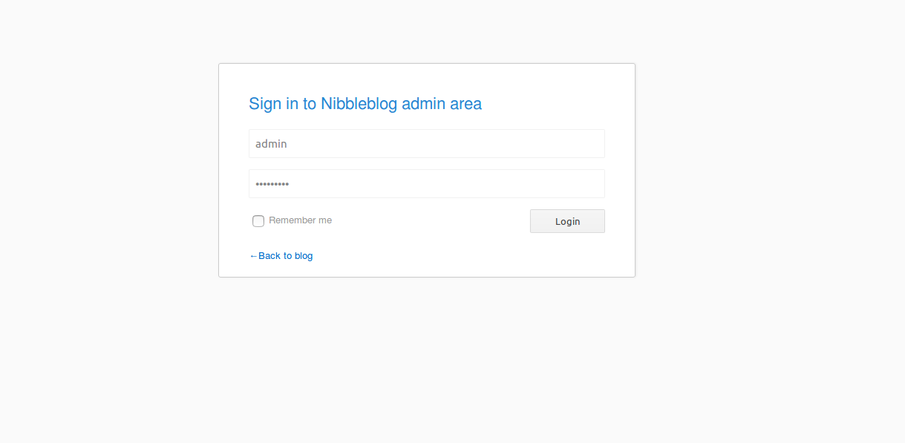Follow the Back to blog link
905x443 pixels.
coord(281,256)
